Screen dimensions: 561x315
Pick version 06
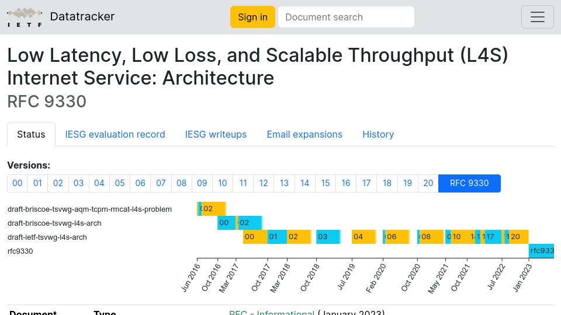(140, 183)
